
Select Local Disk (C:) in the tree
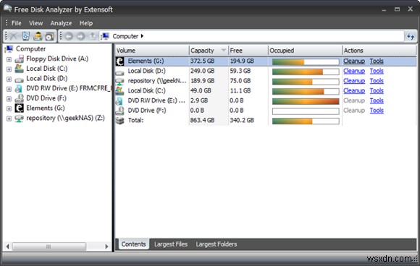tap(46, 69)
